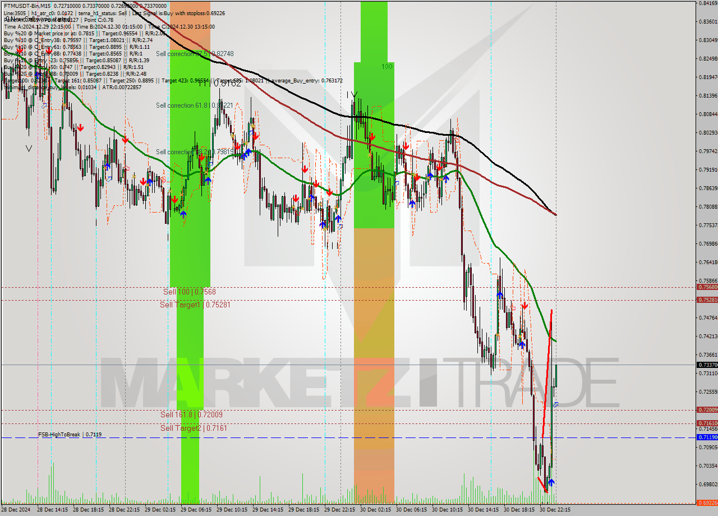Click the red 0.69226 stoploss price tag

[x=707, y=503]
